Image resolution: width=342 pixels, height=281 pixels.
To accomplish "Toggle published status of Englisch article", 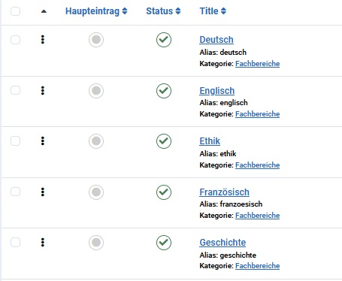I will (x=164, y=91).
